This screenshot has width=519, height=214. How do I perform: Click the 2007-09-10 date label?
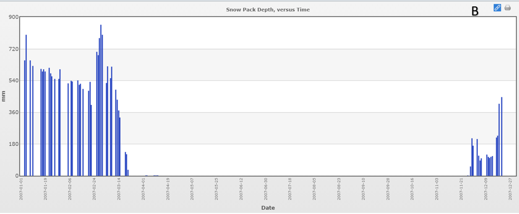pos(364,188)
